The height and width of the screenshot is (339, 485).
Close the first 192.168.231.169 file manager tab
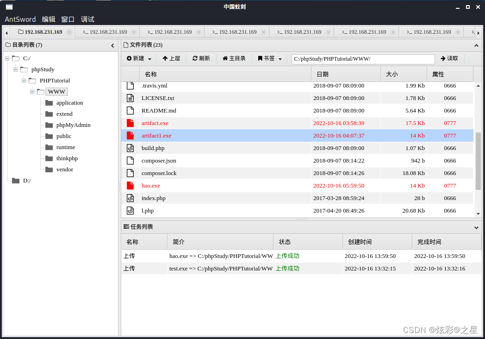coord(69,32)
